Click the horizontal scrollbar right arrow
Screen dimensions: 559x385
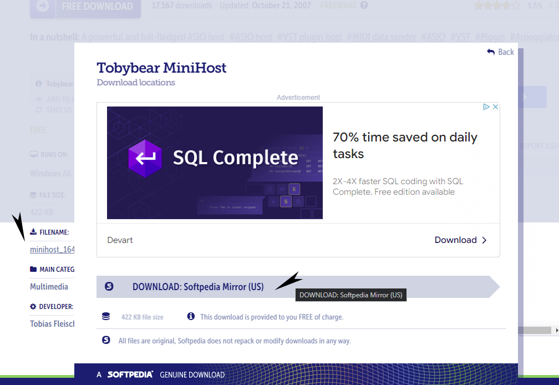click(557, 331)
